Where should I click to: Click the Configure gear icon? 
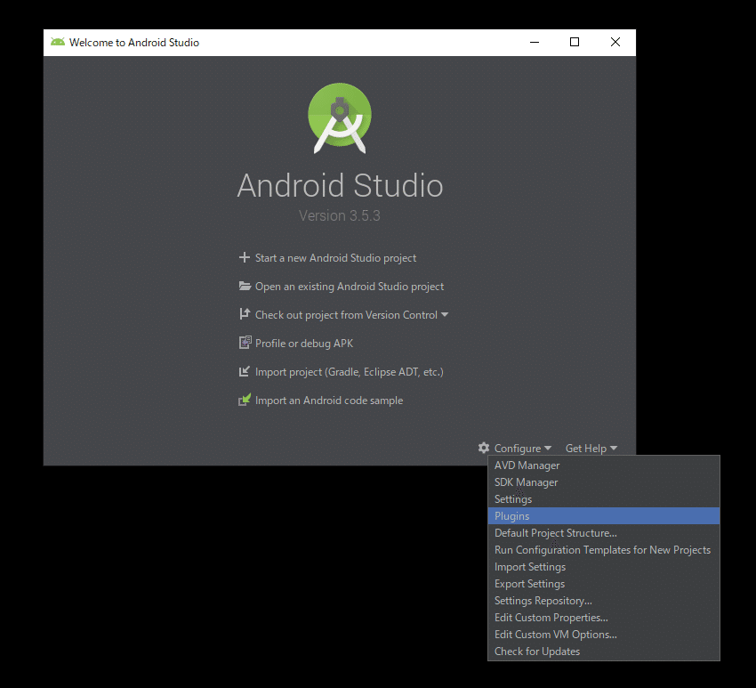click(484, 448)
